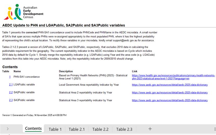Screen dimensions: 216x135
Task: Select the 'Version 1. Generated on' footer cell
Action: (x=34, y=115)
